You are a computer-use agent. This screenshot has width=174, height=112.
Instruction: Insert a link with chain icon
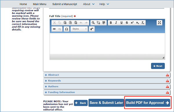pyautogui.click(x=54, y=29)
